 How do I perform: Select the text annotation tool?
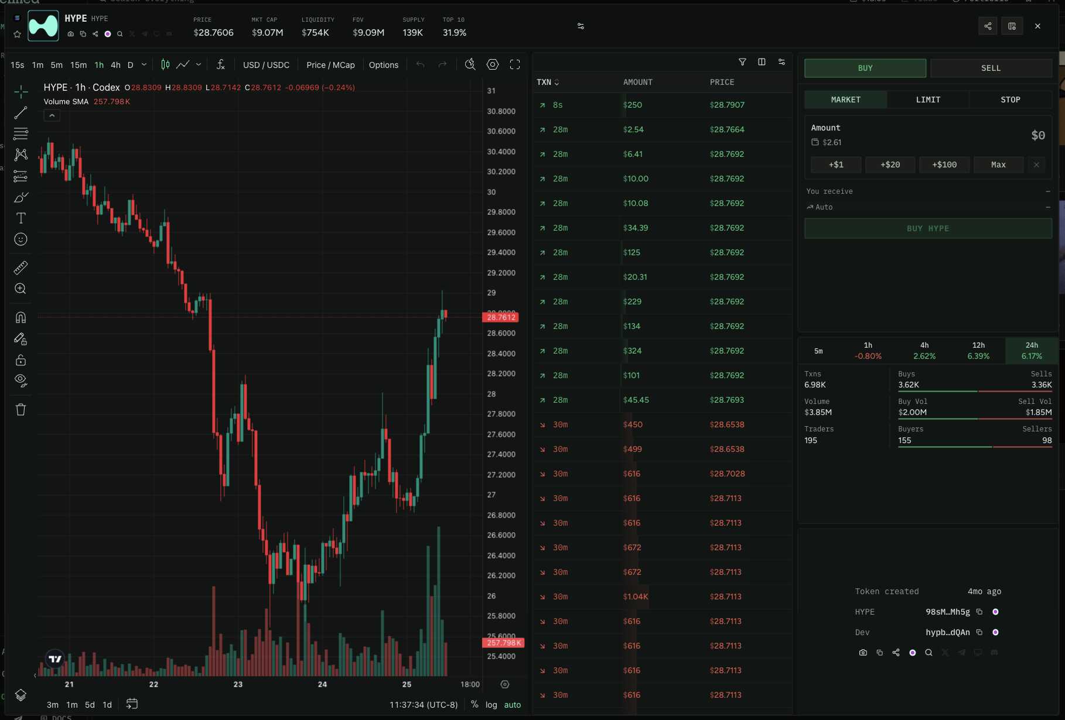click(21, 218)
